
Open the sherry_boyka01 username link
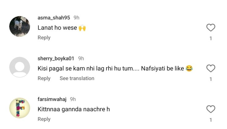(56, 58)
